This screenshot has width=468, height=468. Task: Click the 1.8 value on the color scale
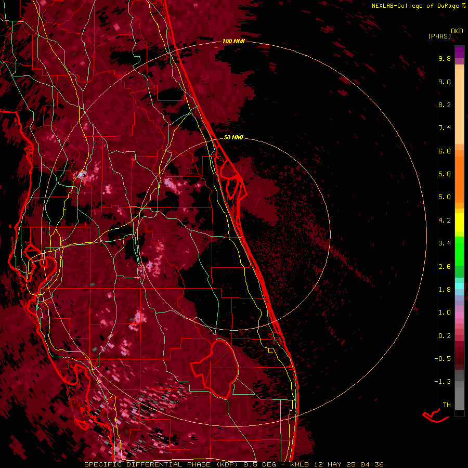coord(445,290)
